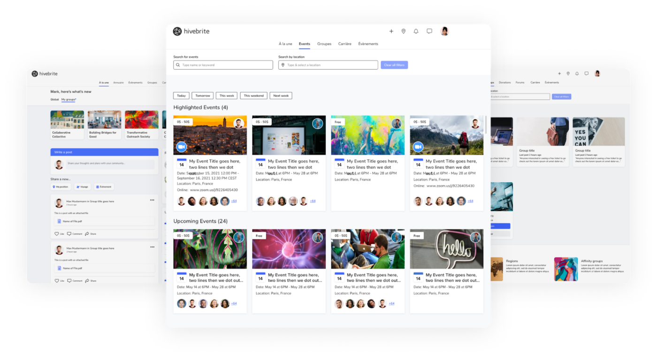Image resolution: width=657 pixels, height=357 pixels.
Task: Open the people with laptops event thumbnail
Action: [368, 249]
